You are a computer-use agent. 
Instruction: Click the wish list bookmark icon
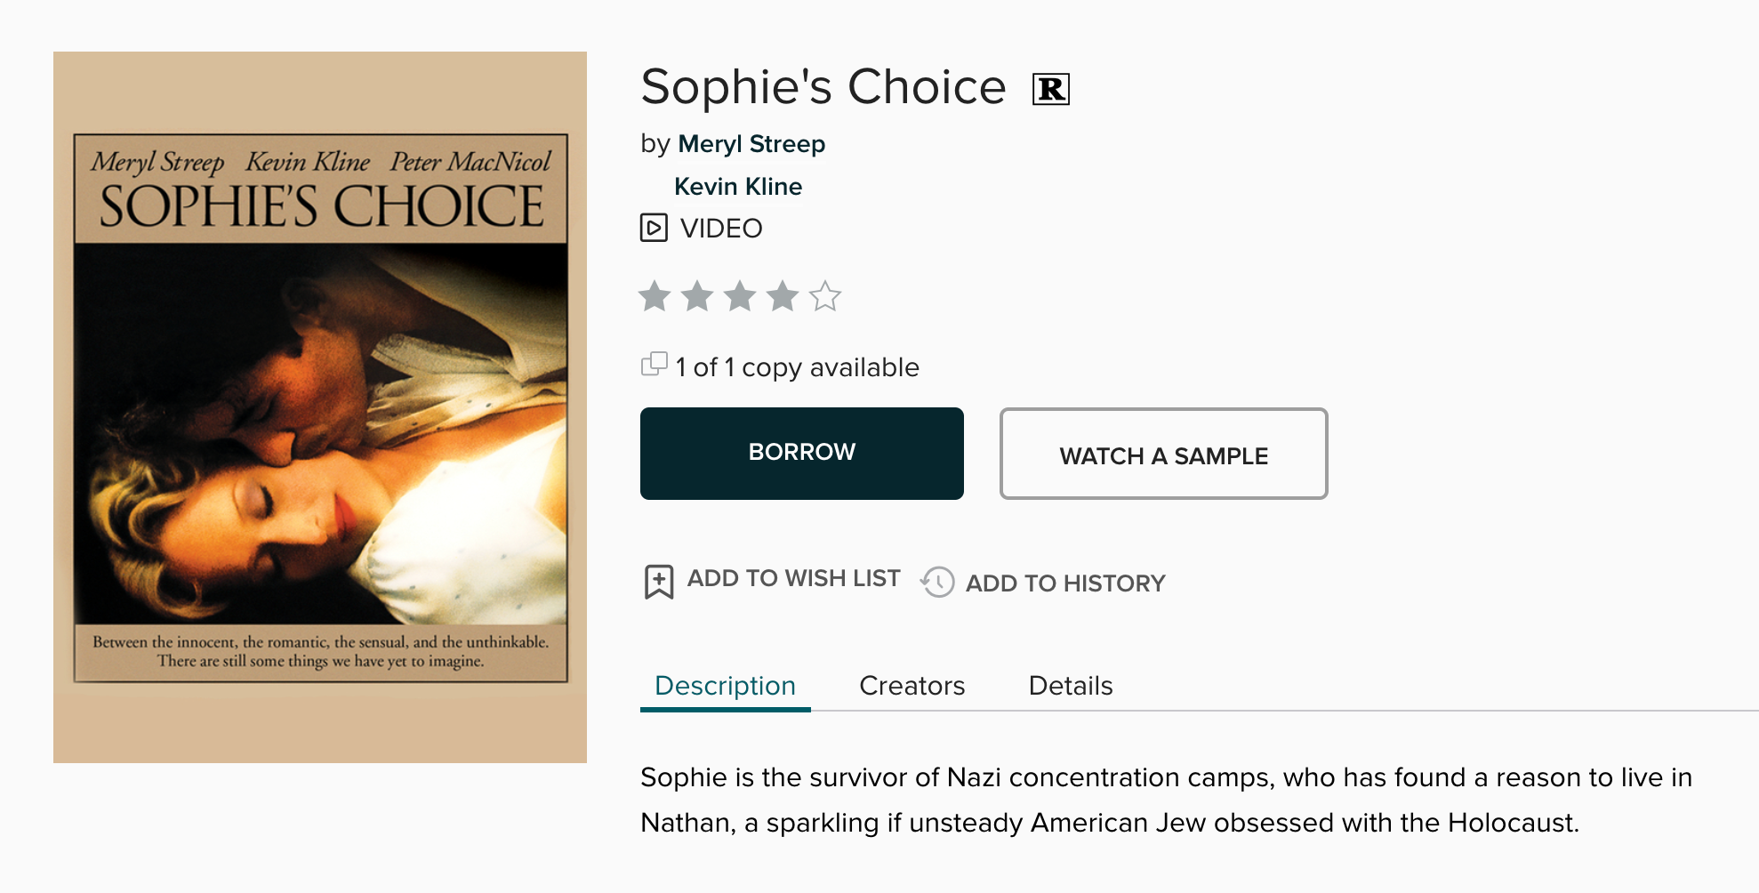[659, 582]
